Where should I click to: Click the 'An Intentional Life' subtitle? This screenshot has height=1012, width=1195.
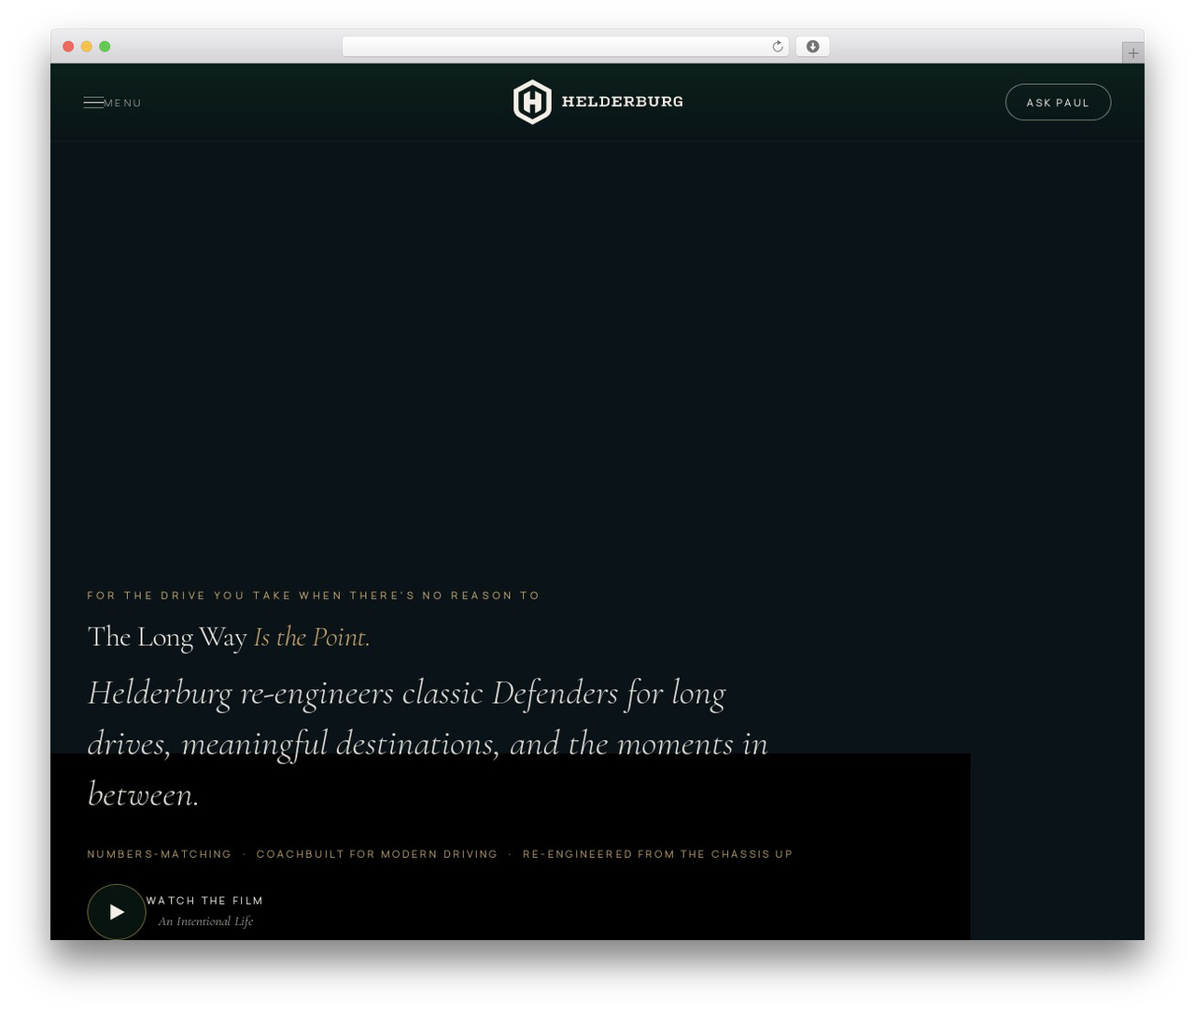(205, 921)
